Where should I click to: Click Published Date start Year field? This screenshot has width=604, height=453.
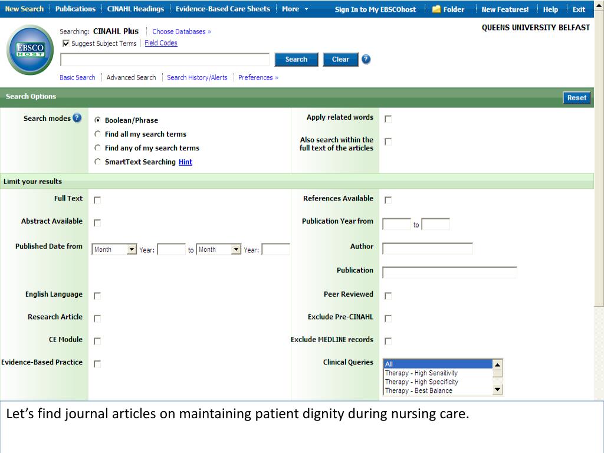coord(172,250)
